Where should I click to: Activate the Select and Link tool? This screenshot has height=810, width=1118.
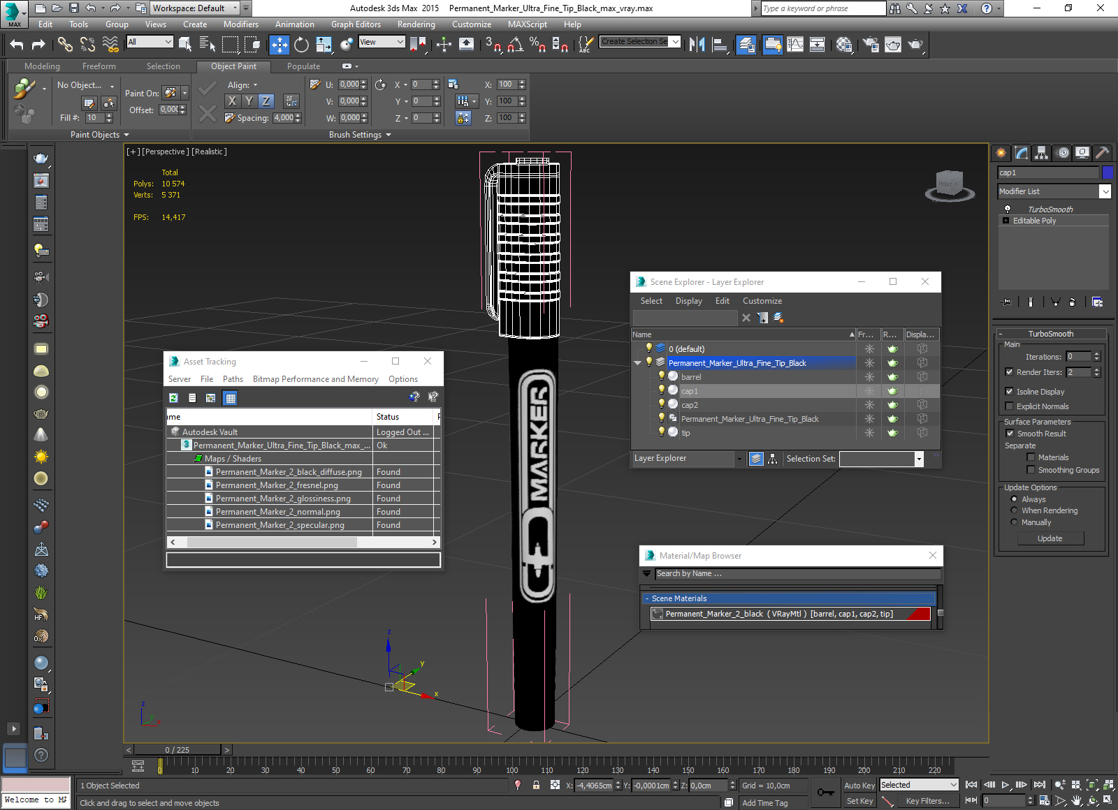tap(65, 45)
